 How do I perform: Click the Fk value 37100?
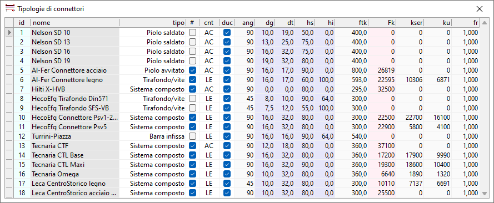pyautogui.click(x=382, y=145)
